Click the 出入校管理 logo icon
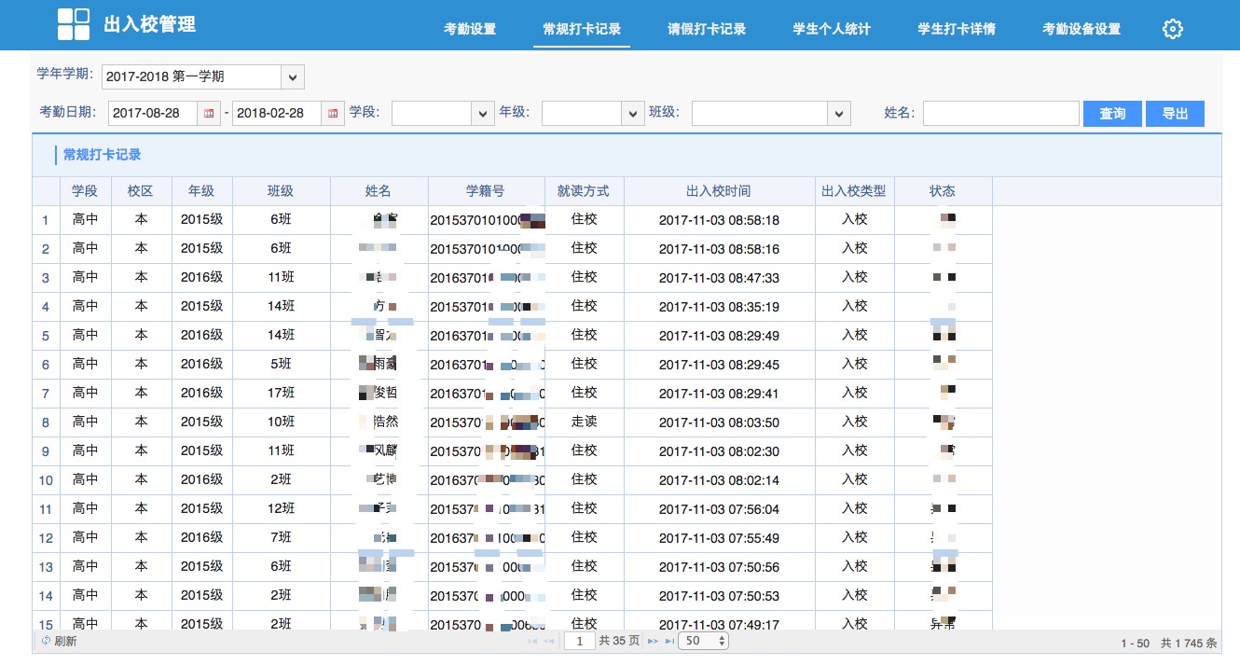The height and width of the screenshot is (665, 1240). (x=74, y=24)
